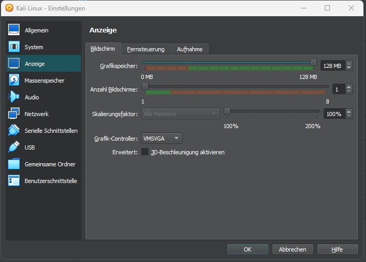
Task: Enable the 3D-Beschleunigung aktivieren checkbox
Action: [145, 152]
